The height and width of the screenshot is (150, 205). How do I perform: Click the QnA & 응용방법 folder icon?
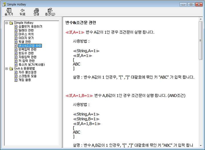(x=11, y=69)
